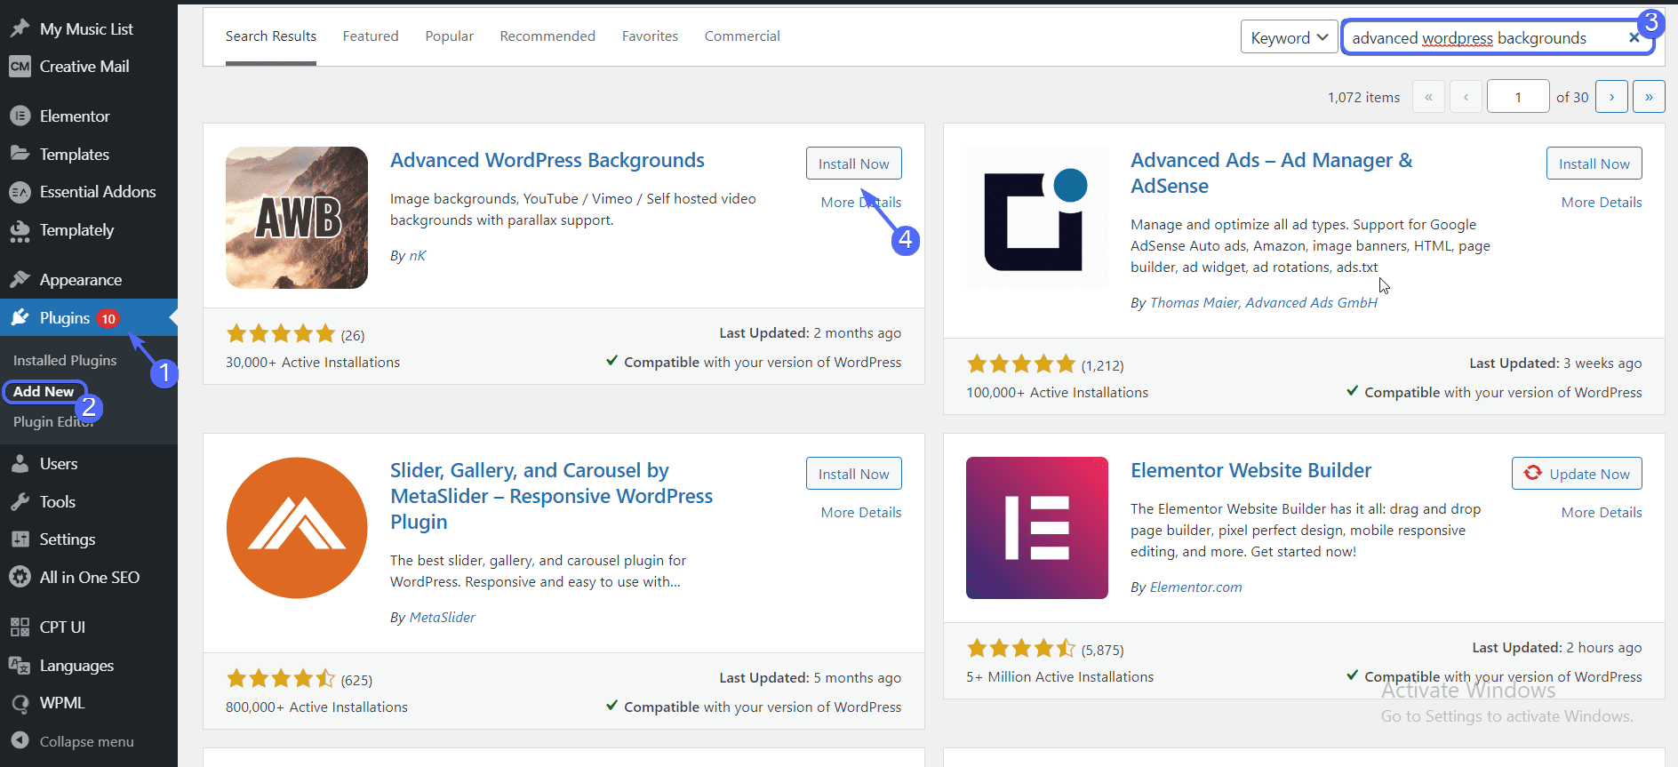Click the My Music List pin icon
Viewport: 1678px width, 767px height.
tap(20, 28)
